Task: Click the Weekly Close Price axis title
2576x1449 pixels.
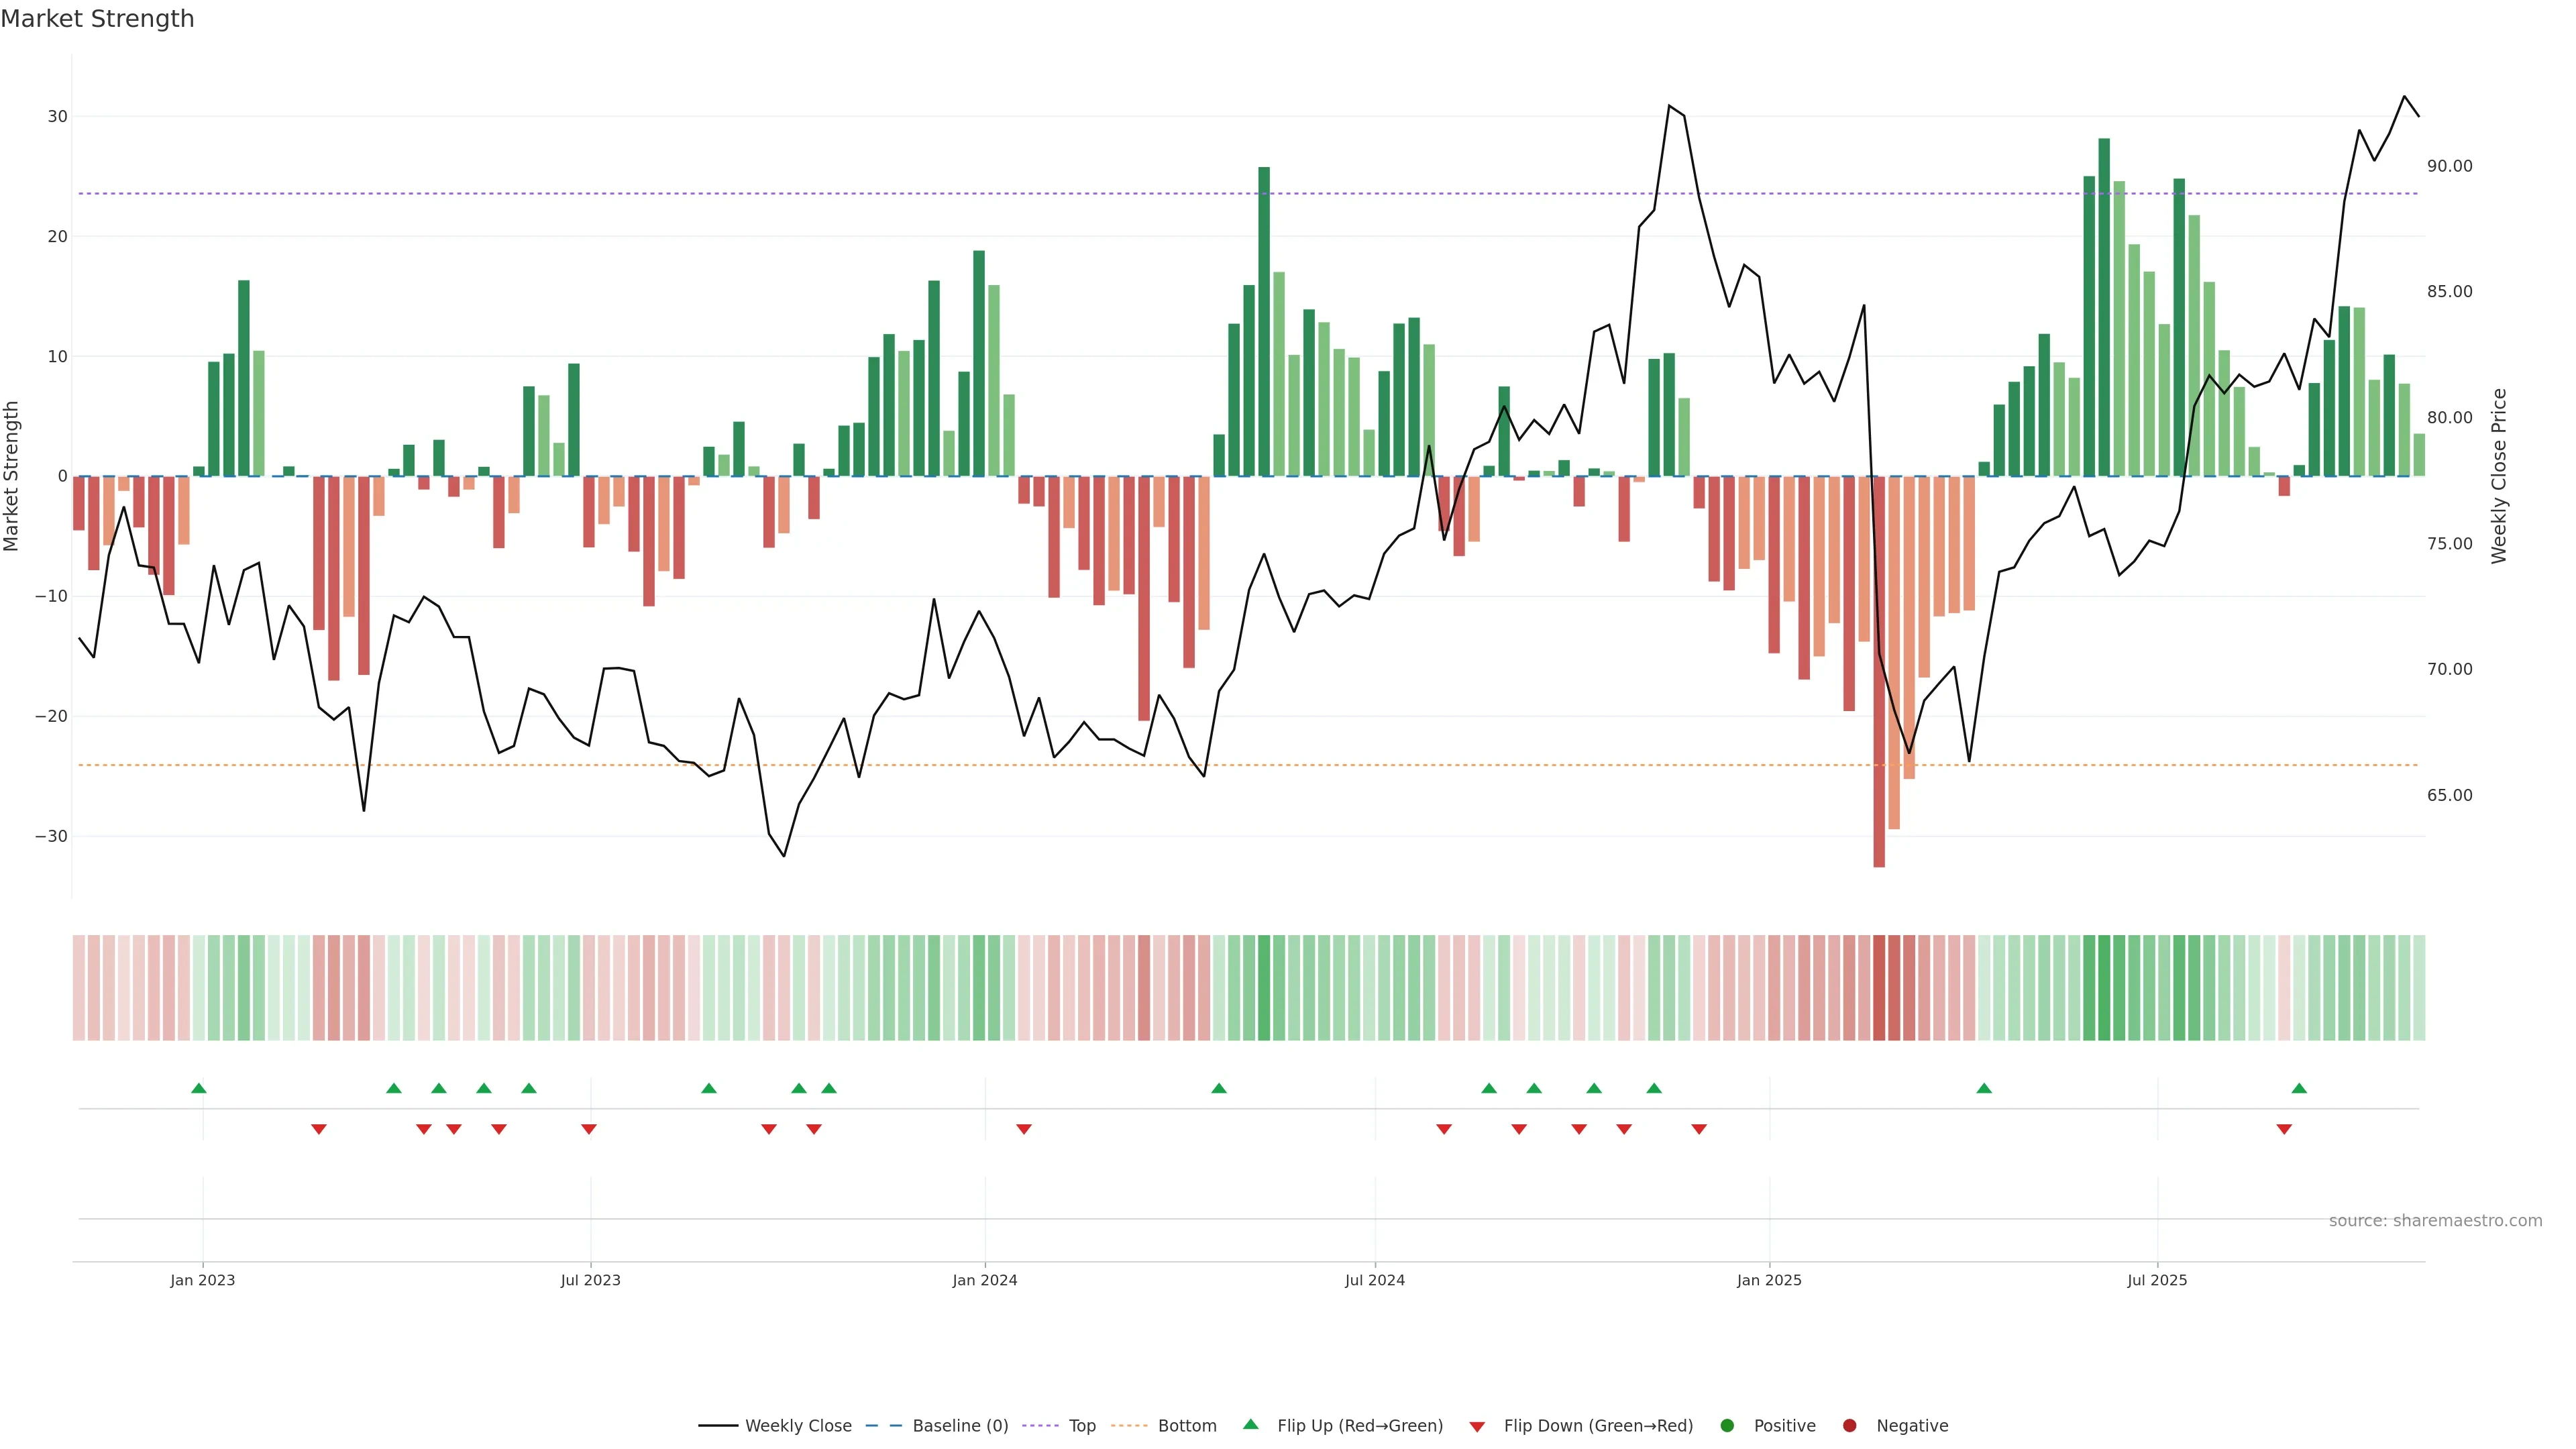Action: [2499, 476]
